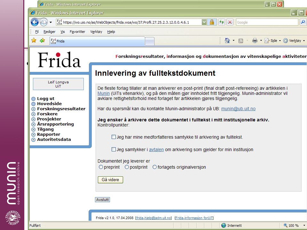Expand the Print options dropdown arrow
The width and height of the screenshot is (307, 230).
261,41
